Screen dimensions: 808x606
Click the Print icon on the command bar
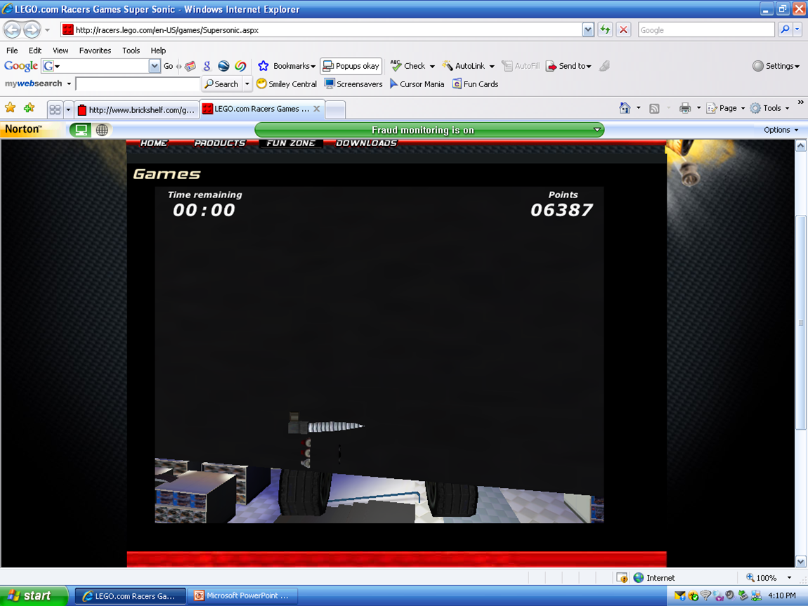tap(686, 108)
